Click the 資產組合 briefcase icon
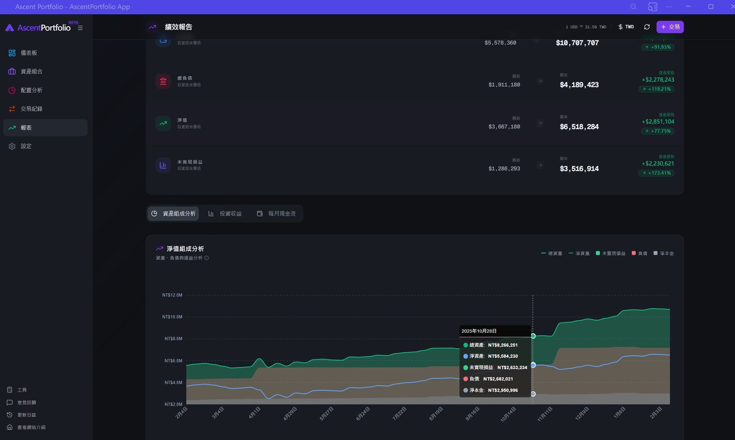 [12, 72]
